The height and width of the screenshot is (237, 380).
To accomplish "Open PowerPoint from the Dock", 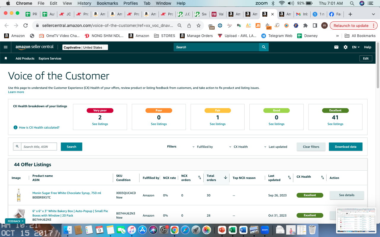I will [222, 230].
